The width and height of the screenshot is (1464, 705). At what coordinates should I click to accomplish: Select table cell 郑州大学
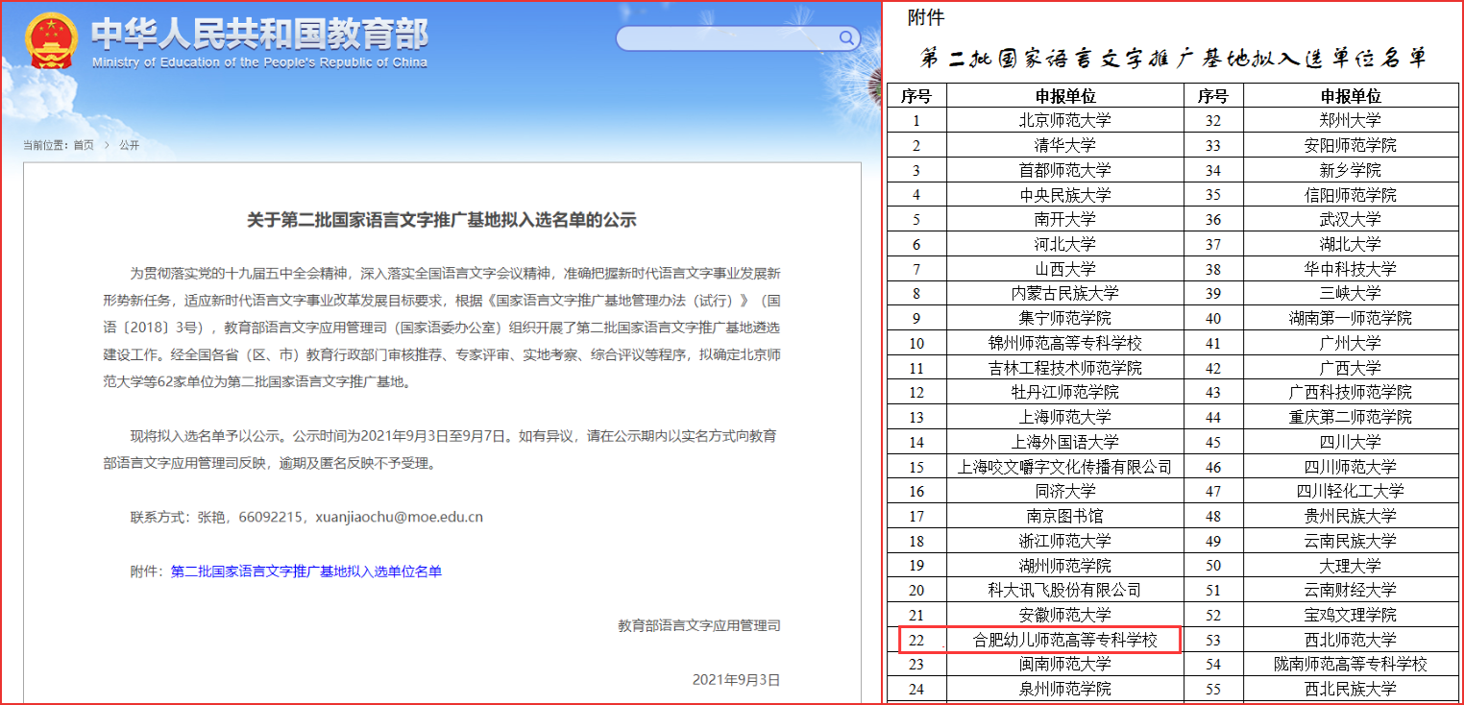tap(1351, 120)
